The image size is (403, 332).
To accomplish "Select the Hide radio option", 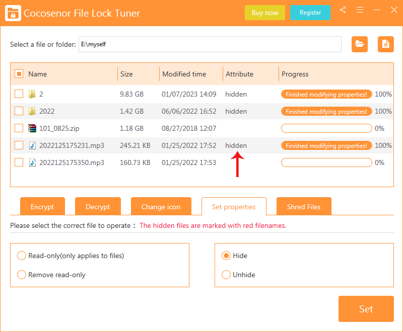I will point(226,256).
